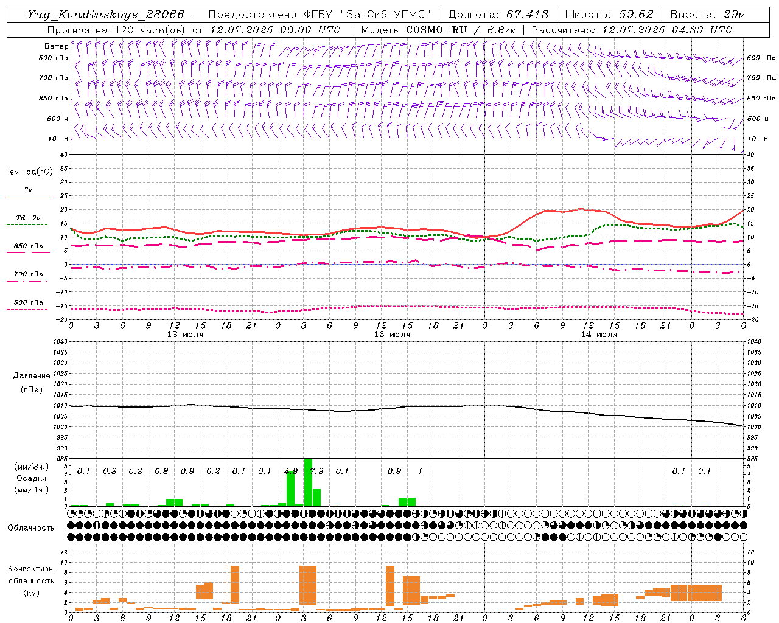Click the 0.8 precipitation total value

tap(161, 471)
